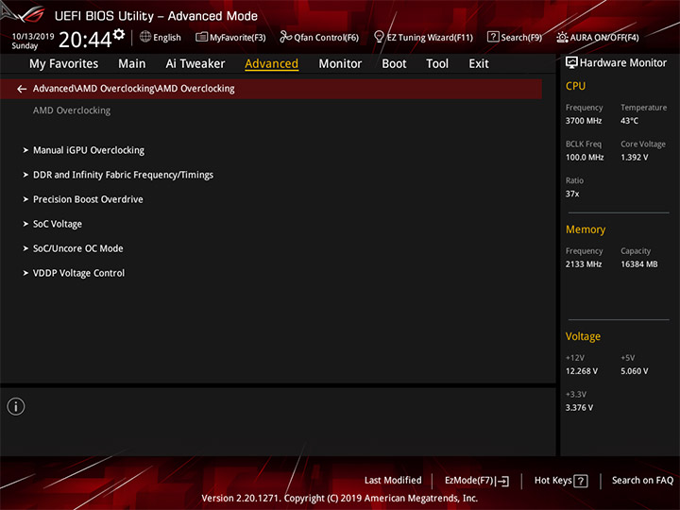Open the settings gear beside the clock
Image resolution: width=680 pixels, height=510 pixels.
click(x=119, y=34)
